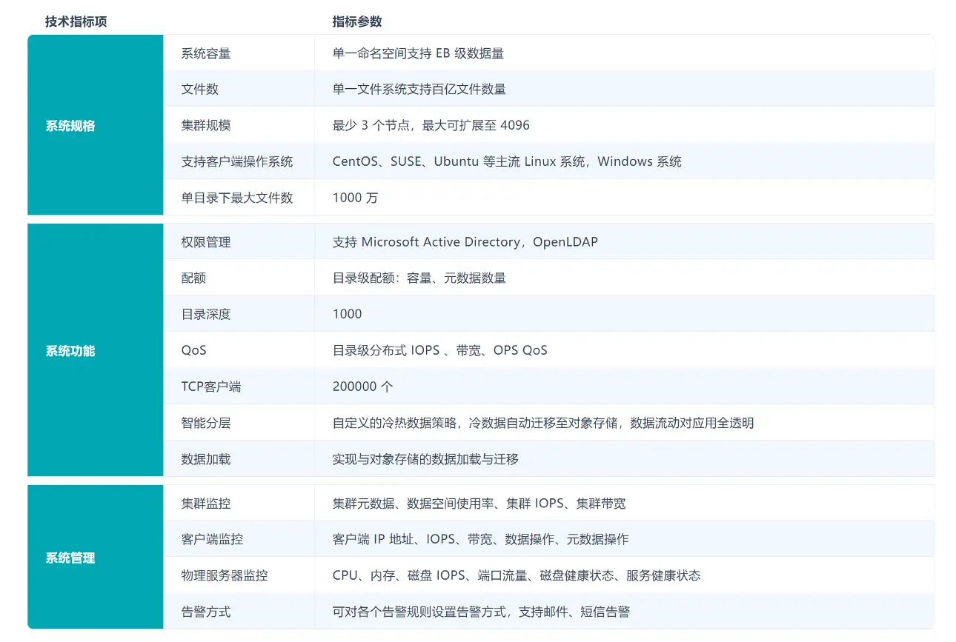Click the QoS row label
956x642 pixels.
tap(193, 350)
